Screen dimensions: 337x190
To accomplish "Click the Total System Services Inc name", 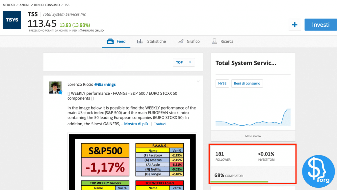I will click(64, 14).
